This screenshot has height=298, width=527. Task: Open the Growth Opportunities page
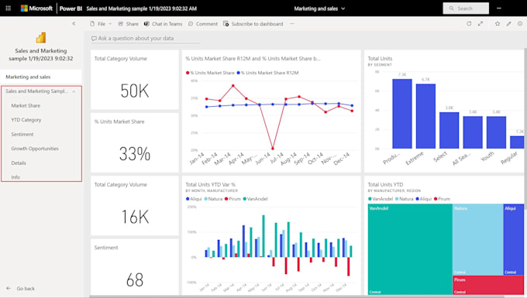click(x=35, y=149)
